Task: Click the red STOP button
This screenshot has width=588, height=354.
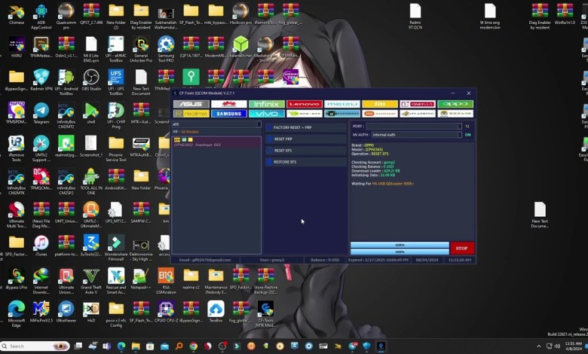Action: click(461, 248)
